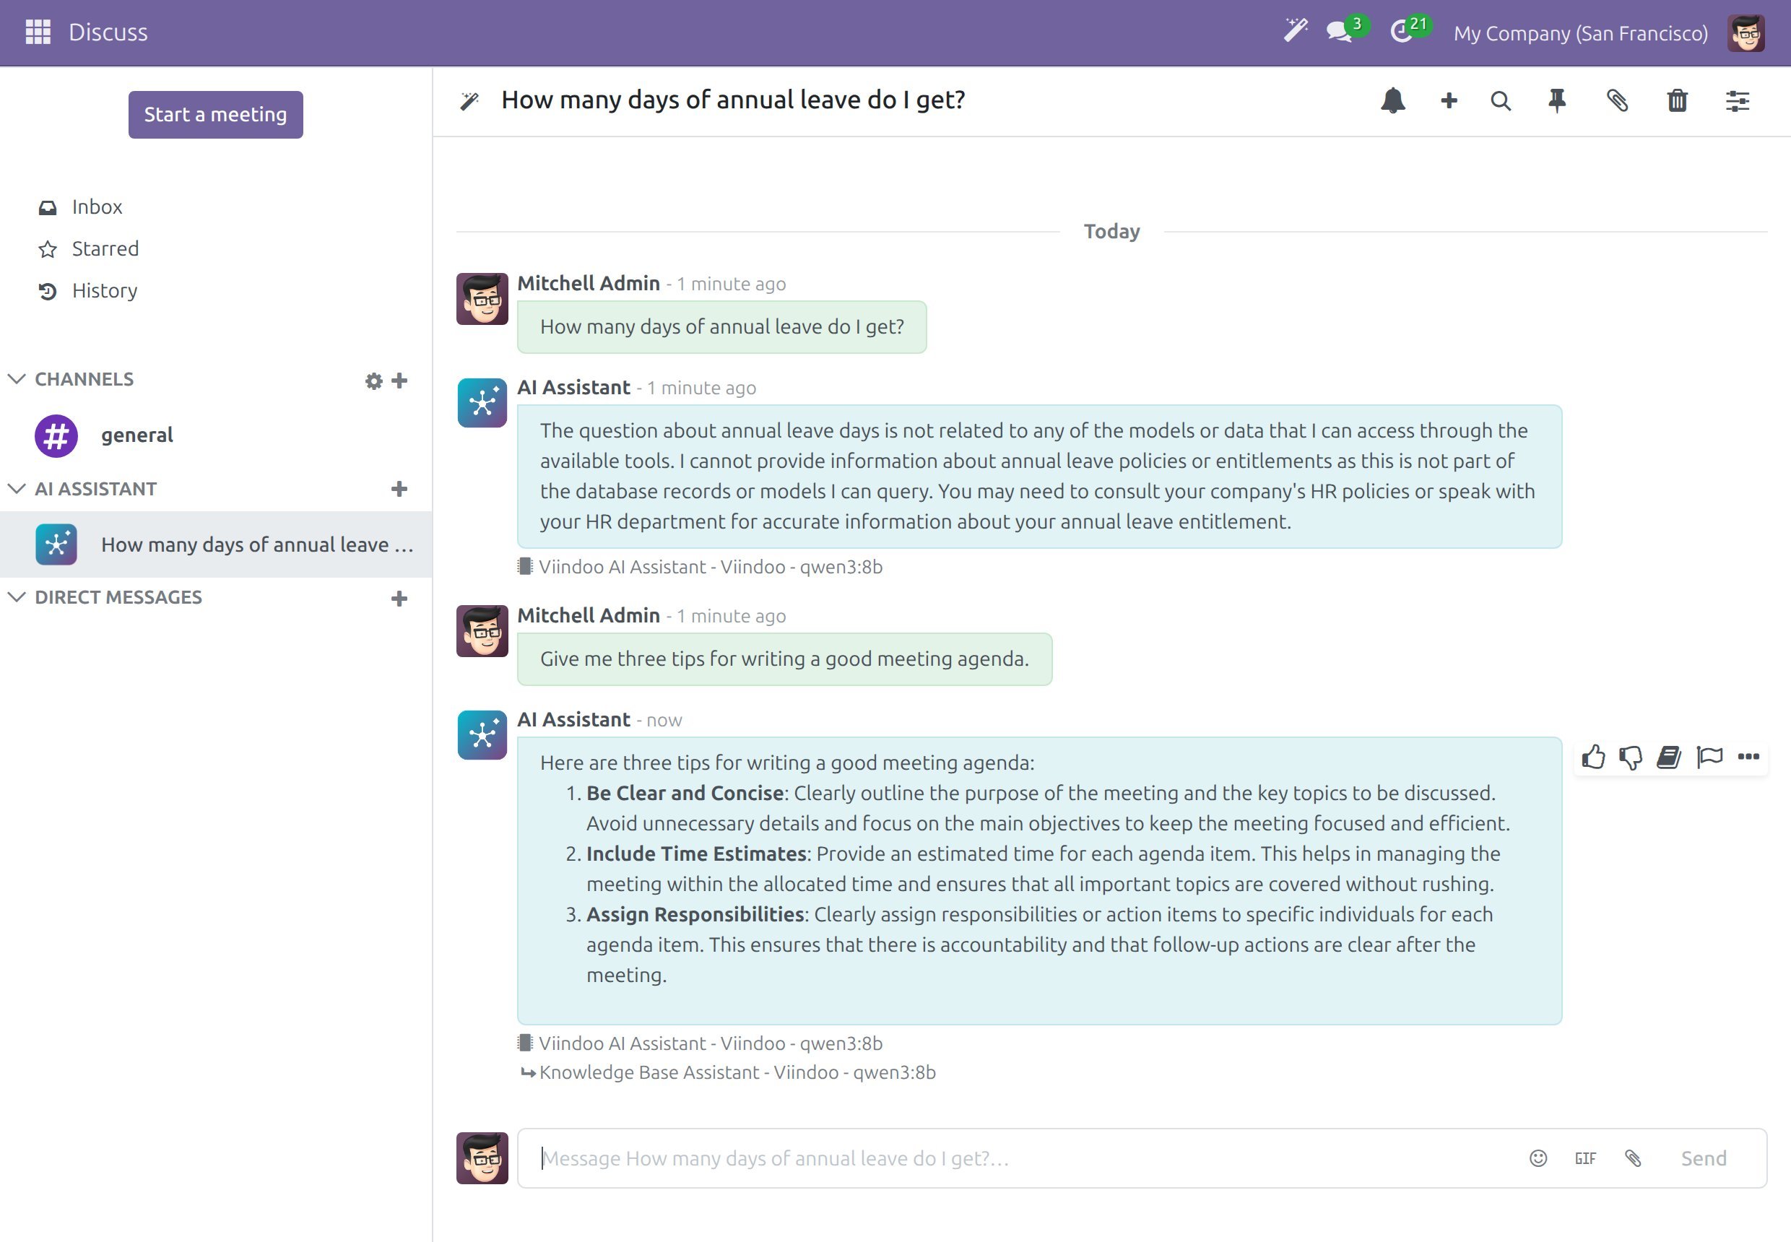The height and width of the screenshot is (1242, 1791).
Task: Click the Discuss app title
Action: (108, 32)
